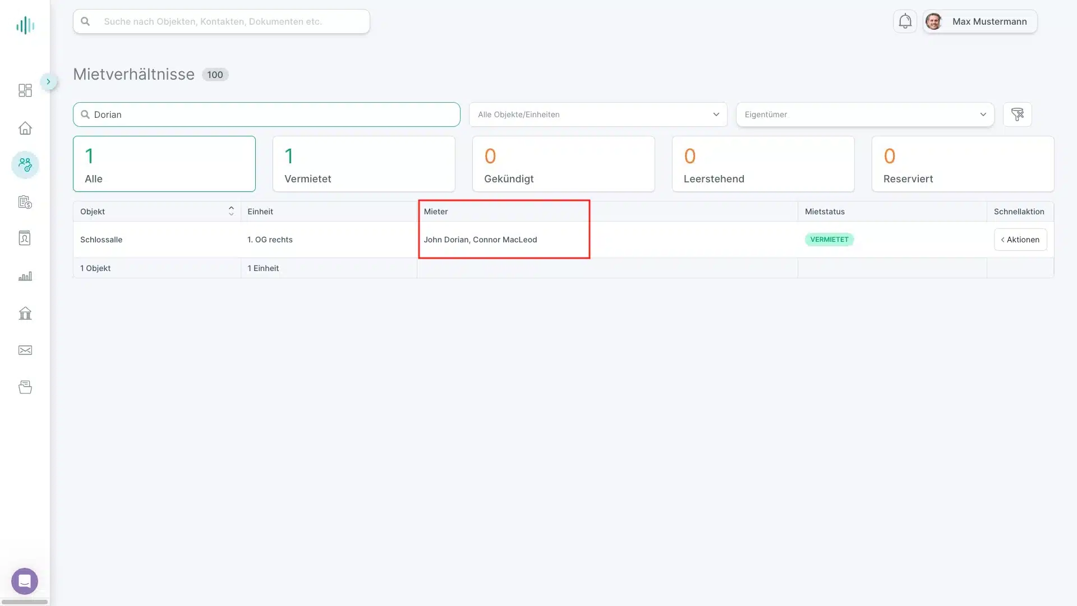This screenshot has height=606, width=1077.
Task: Click the 1 Objekt summary cell
Action: 157,268
